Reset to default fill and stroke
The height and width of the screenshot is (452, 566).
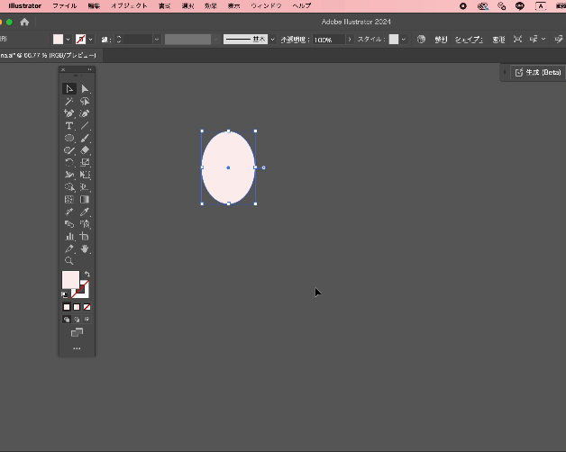pyautogui.click(x=65, y=294)
